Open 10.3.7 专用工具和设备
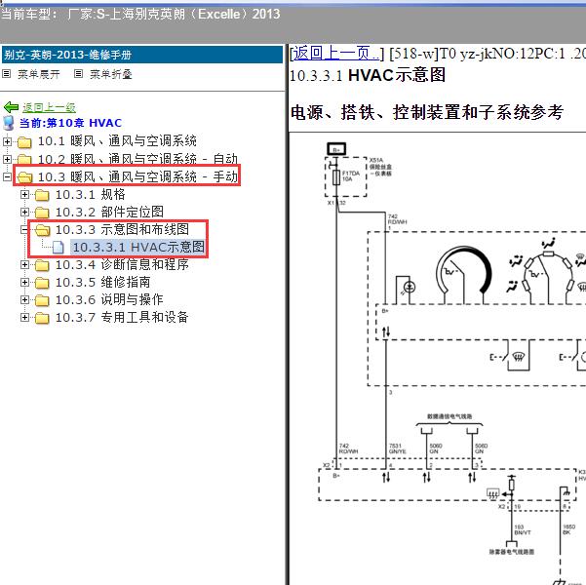The width and height of the screenshot is (586, 585). coord(122,317)
